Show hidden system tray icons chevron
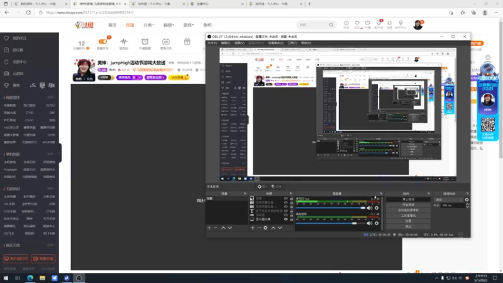 coord(436,278)
